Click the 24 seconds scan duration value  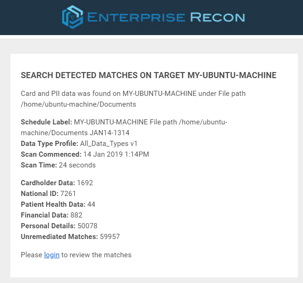77,165
